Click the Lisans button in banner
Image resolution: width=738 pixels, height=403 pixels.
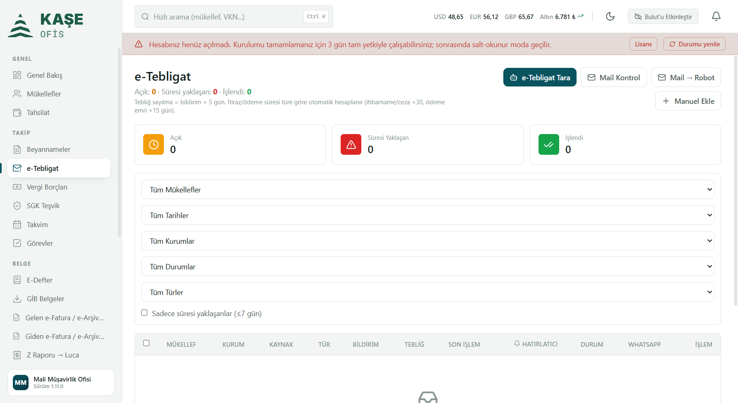[643, 44]
